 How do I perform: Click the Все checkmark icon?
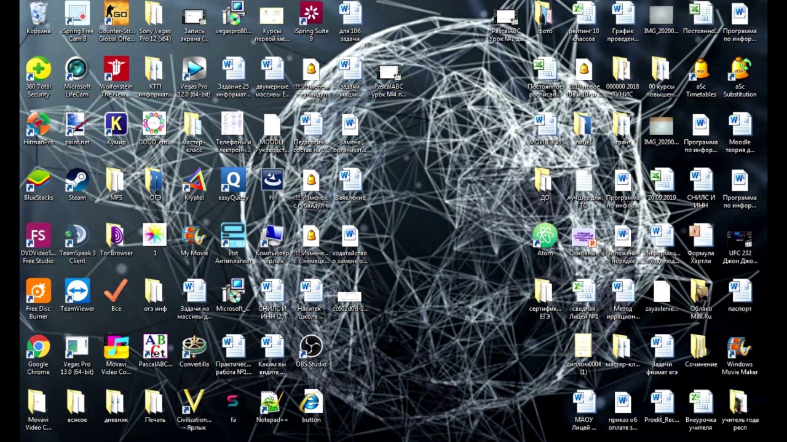116,295
